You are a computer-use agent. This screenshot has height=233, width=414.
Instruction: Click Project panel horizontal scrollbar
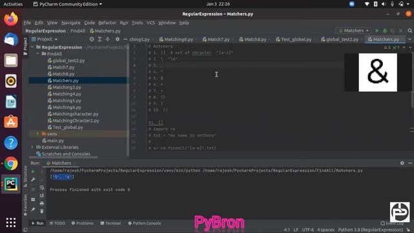click(63, 157)
